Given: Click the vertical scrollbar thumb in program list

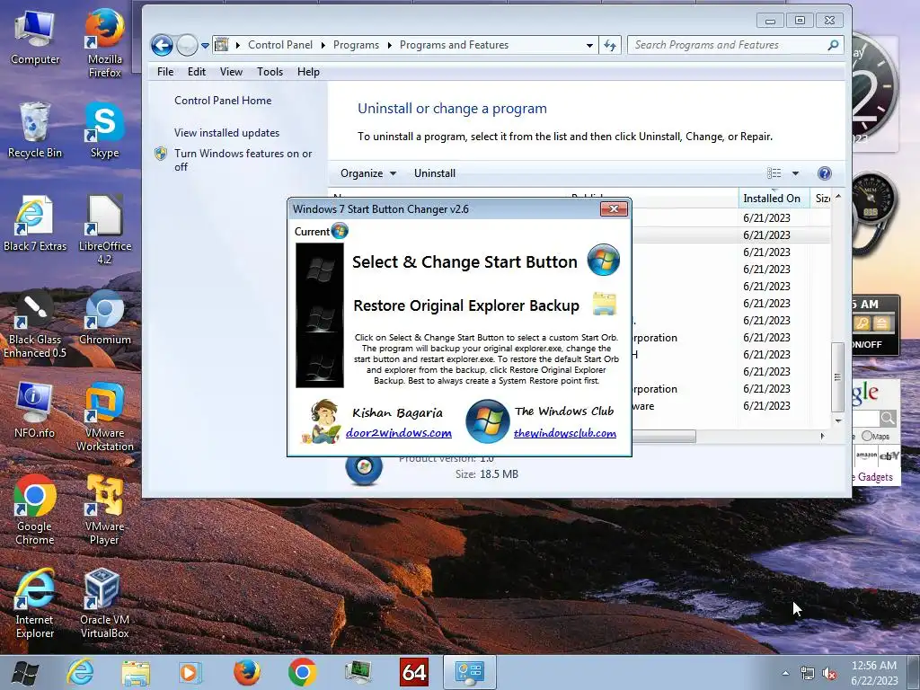Looking at the screenshot, I should [x=837, y=376].
